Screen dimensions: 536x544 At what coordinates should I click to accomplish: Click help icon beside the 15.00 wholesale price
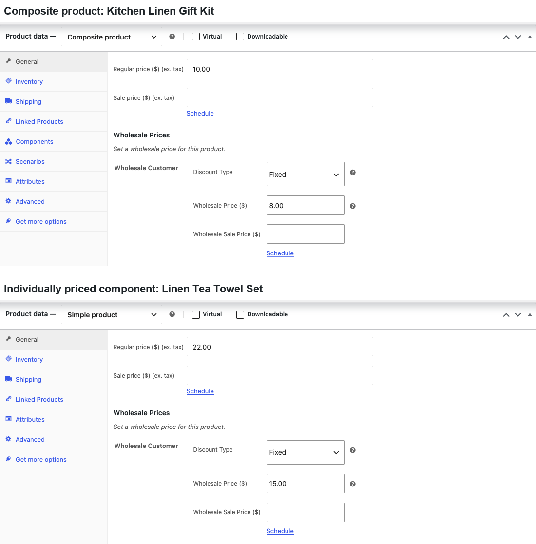[x=353, y=484]
